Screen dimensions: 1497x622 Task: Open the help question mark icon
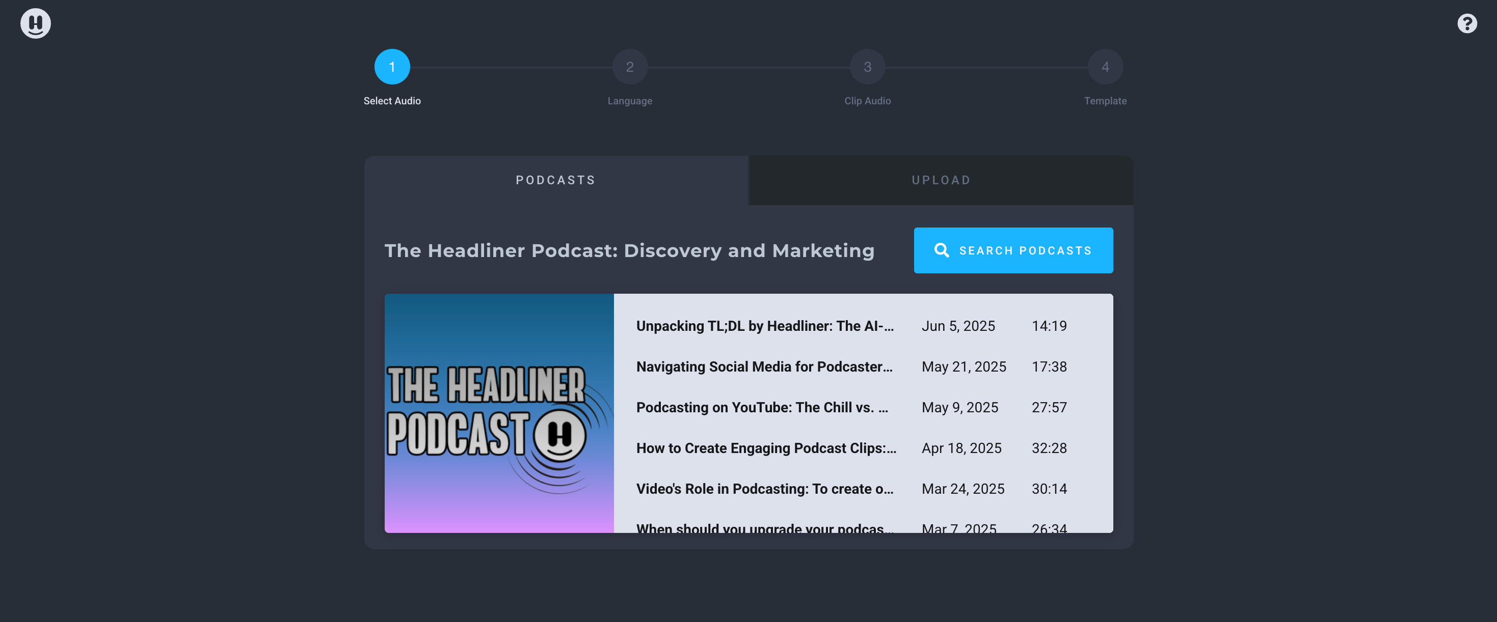pos(1467,24)
